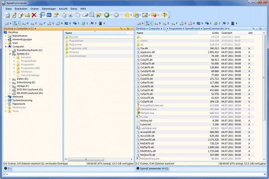The width and height of the screenshot is (269, 179).
Task: Sort right panel by Größe column
Action: [208, 33]
